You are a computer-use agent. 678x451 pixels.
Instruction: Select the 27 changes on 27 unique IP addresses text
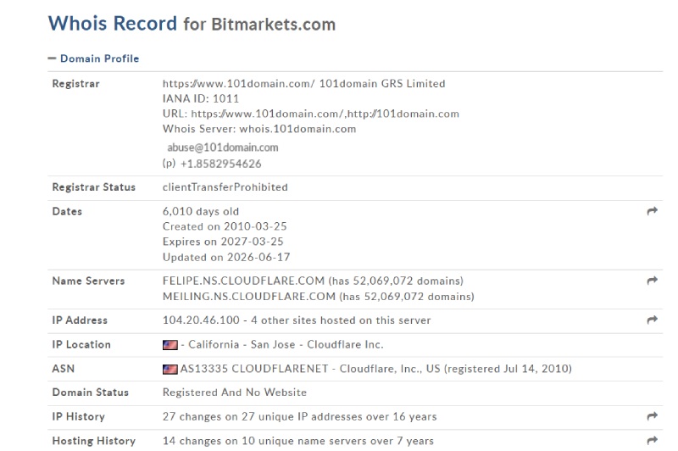[299, 417]
